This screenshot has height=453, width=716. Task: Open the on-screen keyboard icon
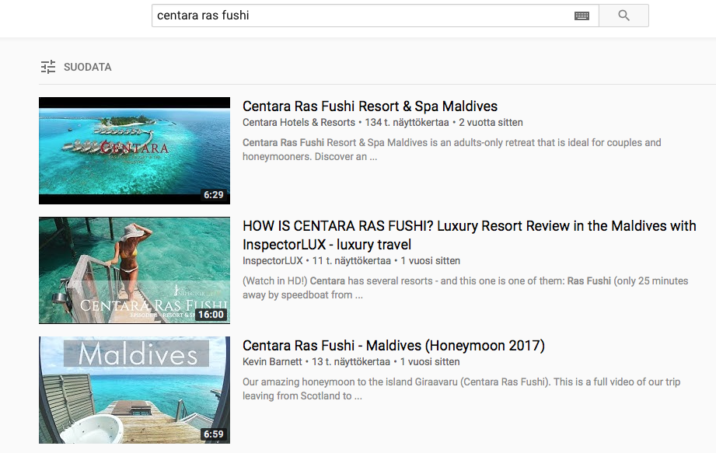click(x=582, y=16)
